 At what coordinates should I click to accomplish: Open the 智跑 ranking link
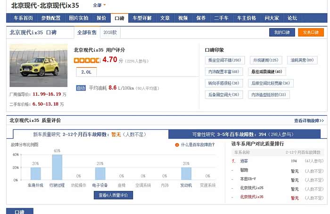tap(244, 170)
